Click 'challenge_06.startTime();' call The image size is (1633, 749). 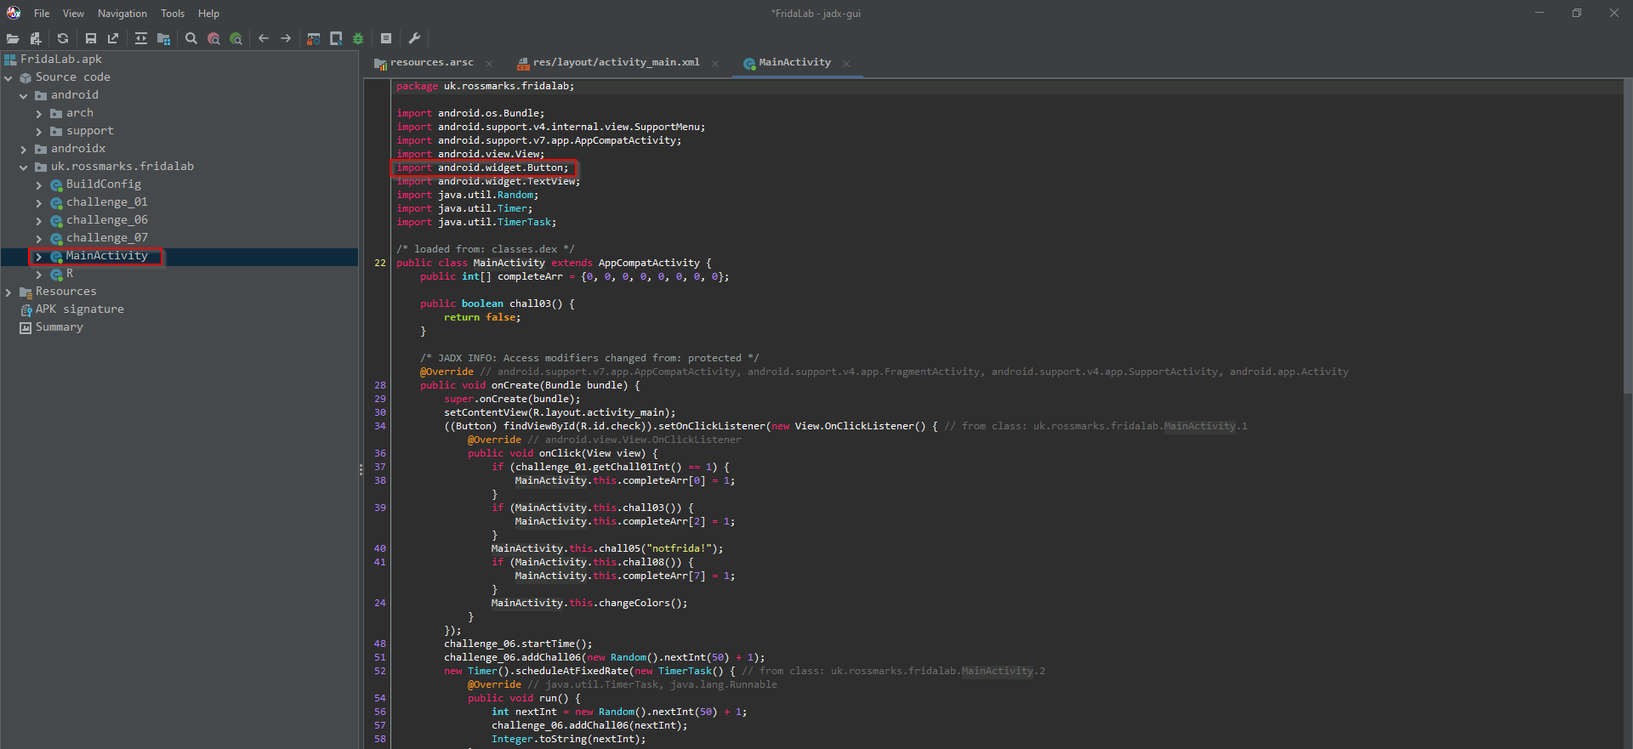[518, 644]
